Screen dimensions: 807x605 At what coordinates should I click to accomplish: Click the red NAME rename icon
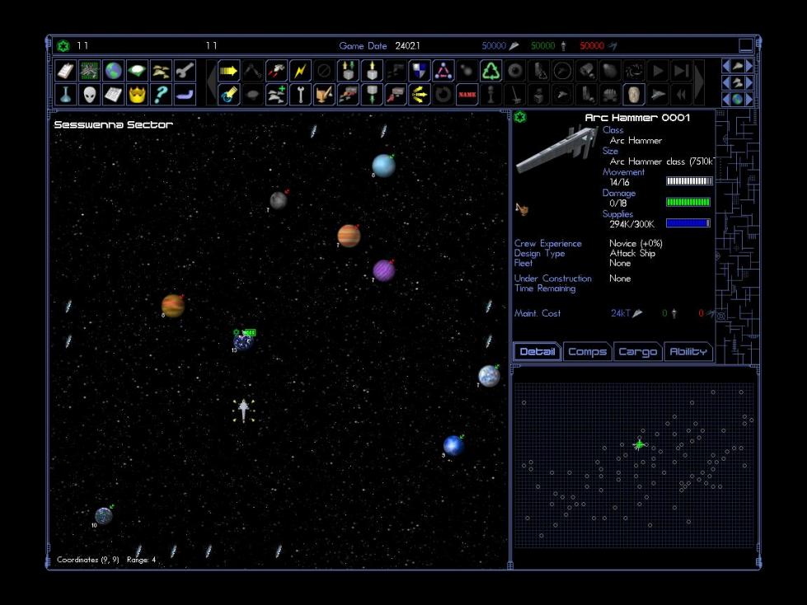coord(467,94)
